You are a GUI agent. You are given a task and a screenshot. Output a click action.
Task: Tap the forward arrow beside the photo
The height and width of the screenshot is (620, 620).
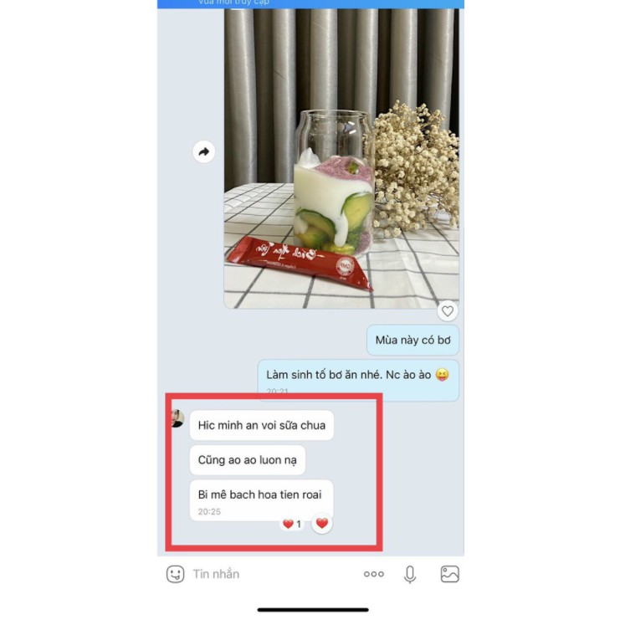[203, 151]
